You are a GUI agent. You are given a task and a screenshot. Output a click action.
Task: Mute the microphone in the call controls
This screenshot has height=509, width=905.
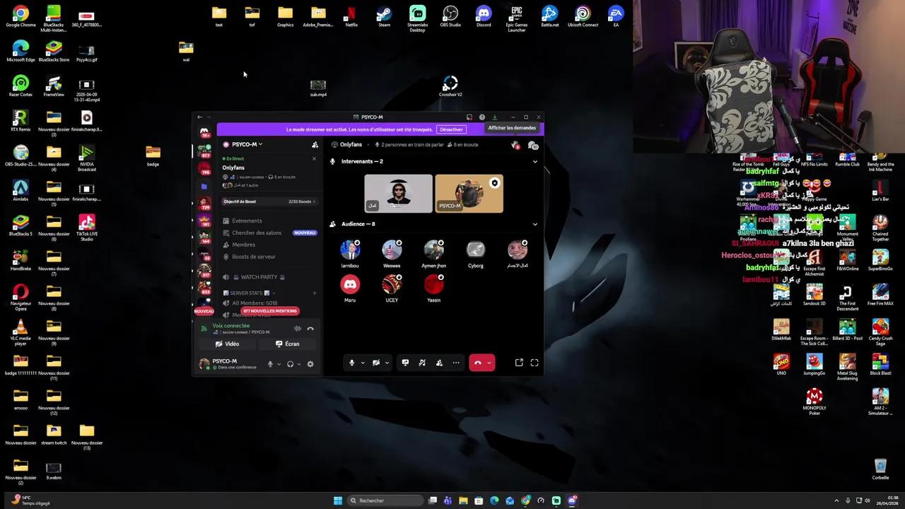pyautogui.click(x=351, y=363)
